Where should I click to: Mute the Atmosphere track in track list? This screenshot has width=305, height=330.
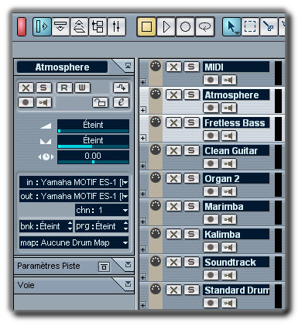pyautogui.click(x=173, y=95)
